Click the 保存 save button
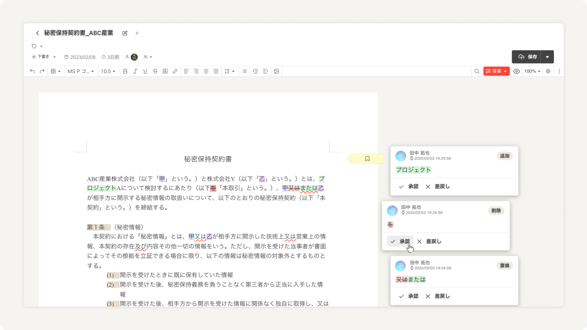Screen dimensions: 587x330 527,57
